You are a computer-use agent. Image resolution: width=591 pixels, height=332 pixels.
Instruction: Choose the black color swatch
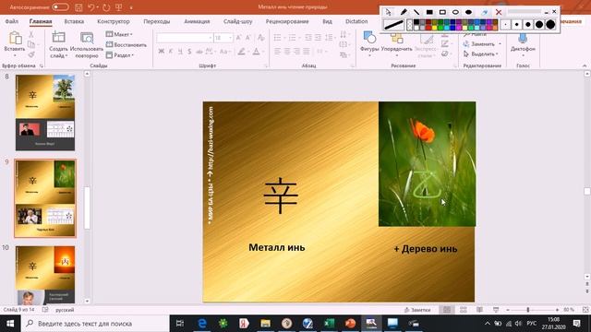[x=416, y=22]
